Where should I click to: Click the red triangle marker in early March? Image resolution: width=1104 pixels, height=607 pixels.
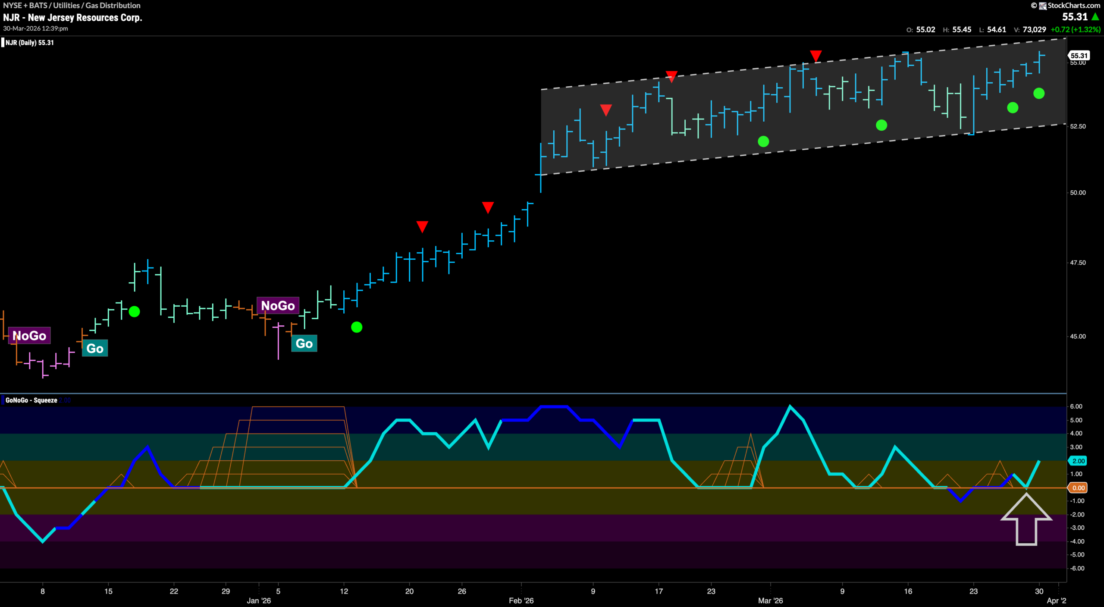815,56
